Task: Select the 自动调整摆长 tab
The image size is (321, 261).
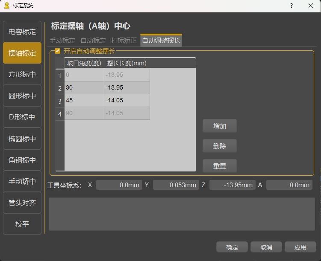Action: [161, 40]
